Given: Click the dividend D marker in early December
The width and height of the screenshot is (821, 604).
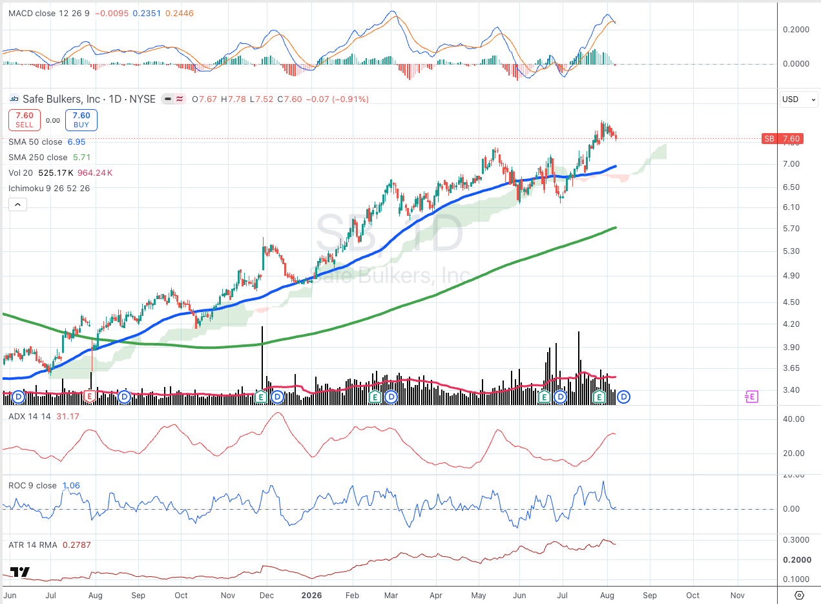Looking at the screenshot, I should (x=277, y=396).
